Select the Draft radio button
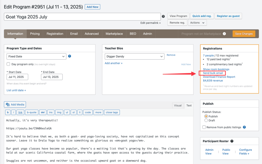Viewport: 262px width, 164px height. [x=206, y=120]
